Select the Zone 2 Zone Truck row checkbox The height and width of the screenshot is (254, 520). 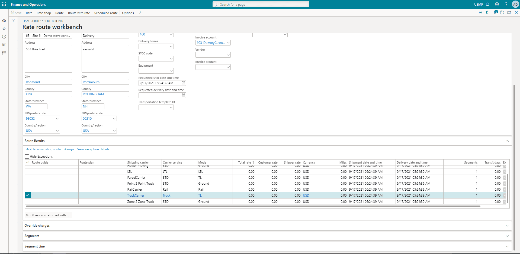pos(28,201)
